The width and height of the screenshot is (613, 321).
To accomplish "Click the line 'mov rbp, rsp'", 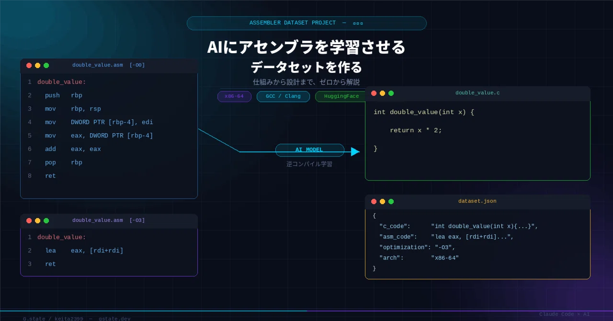I will (73, 109).
